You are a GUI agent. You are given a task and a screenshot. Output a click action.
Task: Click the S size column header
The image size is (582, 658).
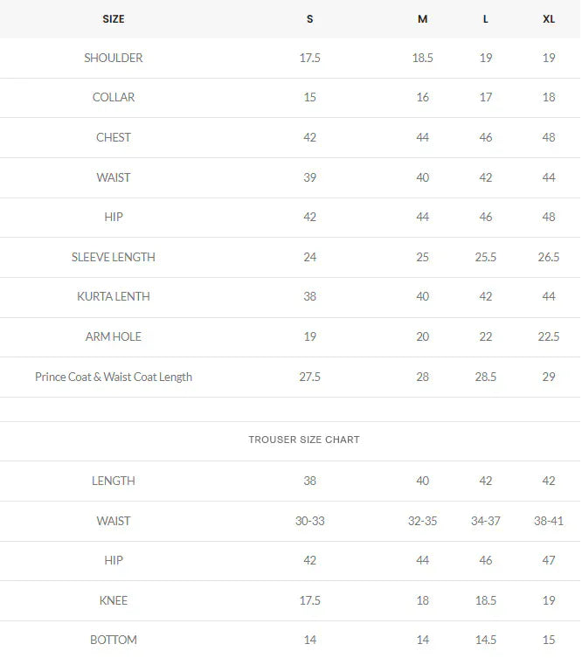(x=309, y=19)
